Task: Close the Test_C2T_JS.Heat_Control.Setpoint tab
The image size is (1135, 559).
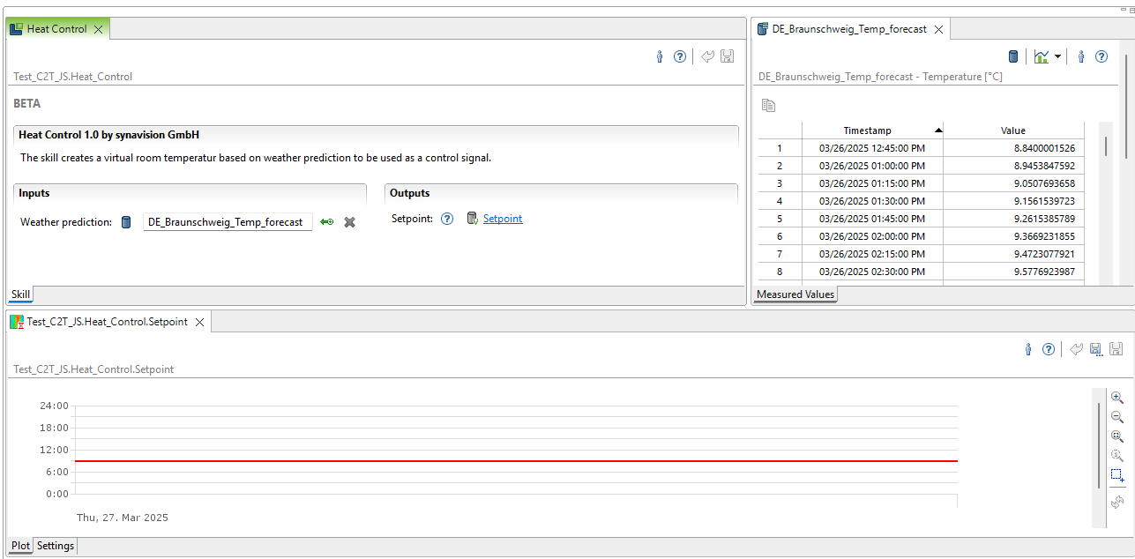Action: click(199, 322)
